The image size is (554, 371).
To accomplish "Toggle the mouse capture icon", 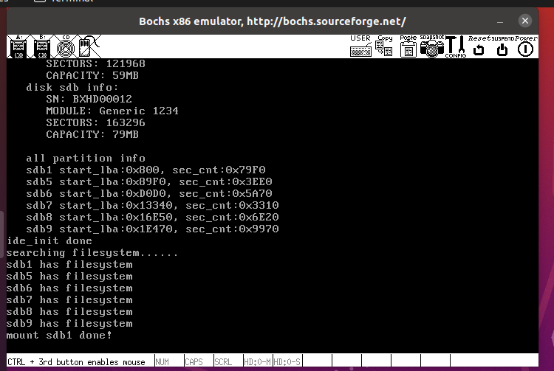I will (x=89, y=46).
